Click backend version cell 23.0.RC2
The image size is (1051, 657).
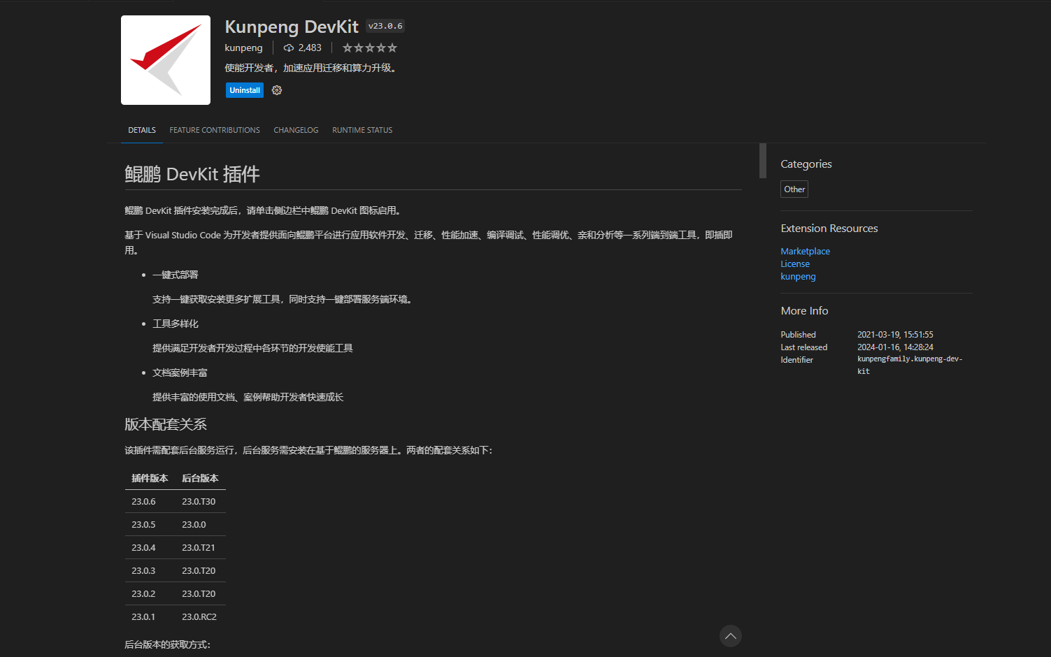199,616
